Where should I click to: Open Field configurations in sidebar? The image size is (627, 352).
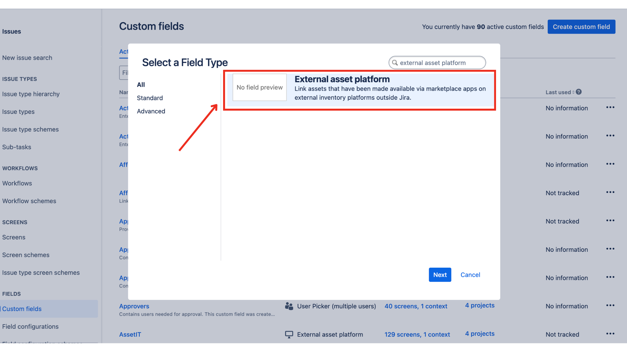30,327
